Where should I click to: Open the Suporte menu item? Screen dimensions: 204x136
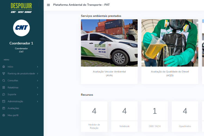12,94
